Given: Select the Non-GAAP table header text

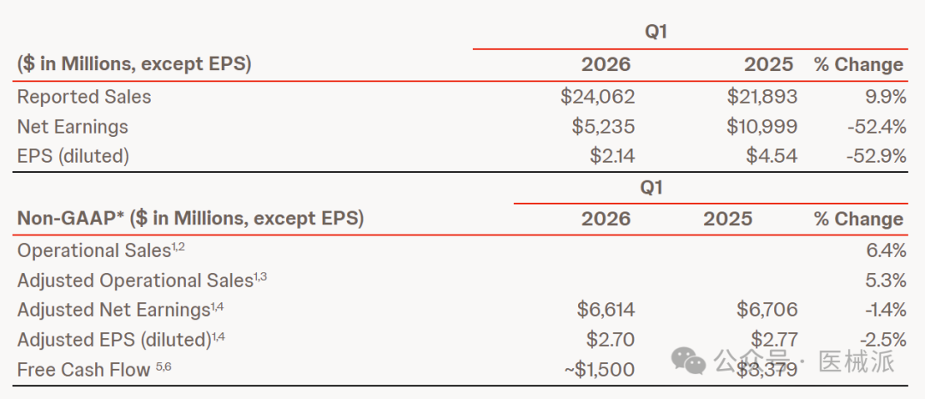Looking at the screenshot, I should pyautogui.click(x=190, y=218).
